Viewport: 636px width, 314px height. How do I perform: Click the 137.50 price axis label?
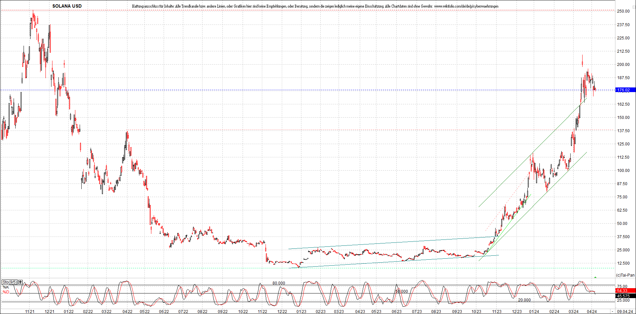[623, 131]
